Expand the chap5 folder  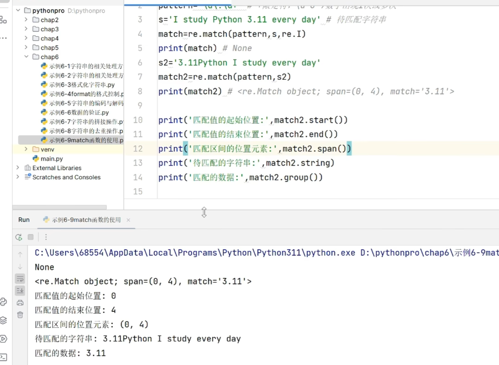coord(26,48)
